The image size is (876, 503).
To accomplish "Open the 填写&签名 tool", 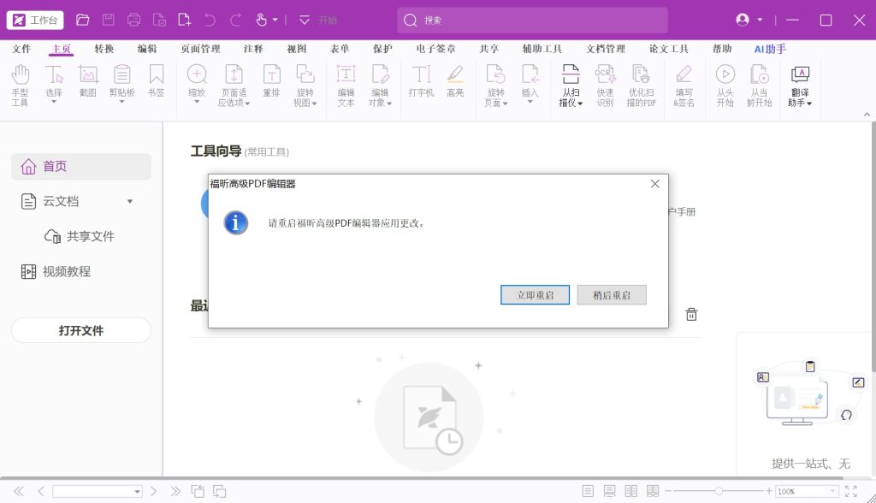I will [684, 86].
